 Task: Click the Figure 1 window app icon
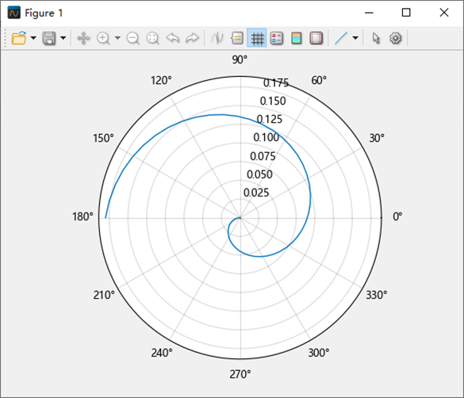(x=14, y=13)
